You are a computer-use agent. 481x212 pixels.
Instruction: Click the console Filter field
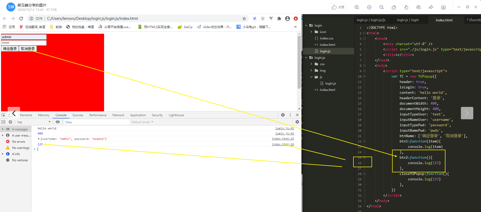coord(97,122)
